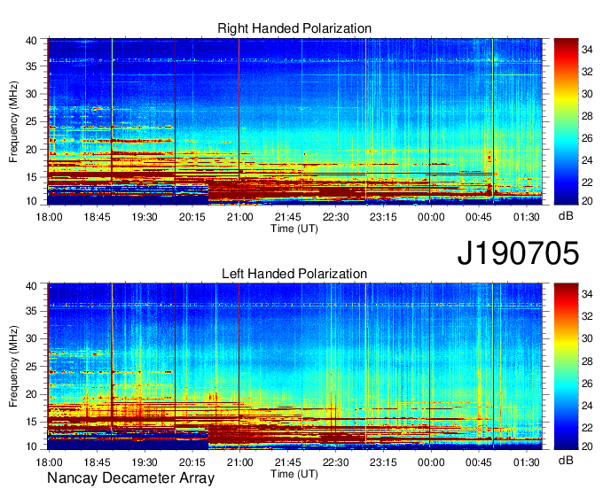603x489 pixels.
Task: Click the left-handed plot's "Time (UT)" axis label
Action: click(x=294, y=474)
